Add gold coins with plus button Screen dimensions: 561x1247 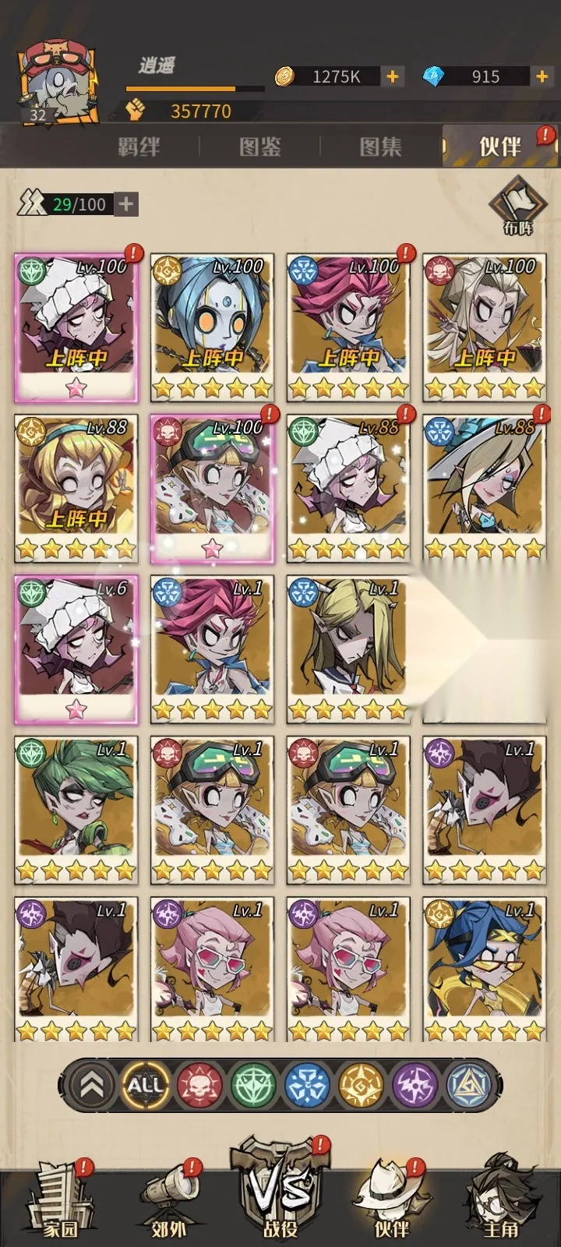[x=393, y=76]
